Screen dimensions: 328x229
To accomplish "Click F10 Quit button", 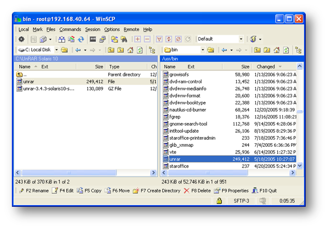I will tap(264, 191).
